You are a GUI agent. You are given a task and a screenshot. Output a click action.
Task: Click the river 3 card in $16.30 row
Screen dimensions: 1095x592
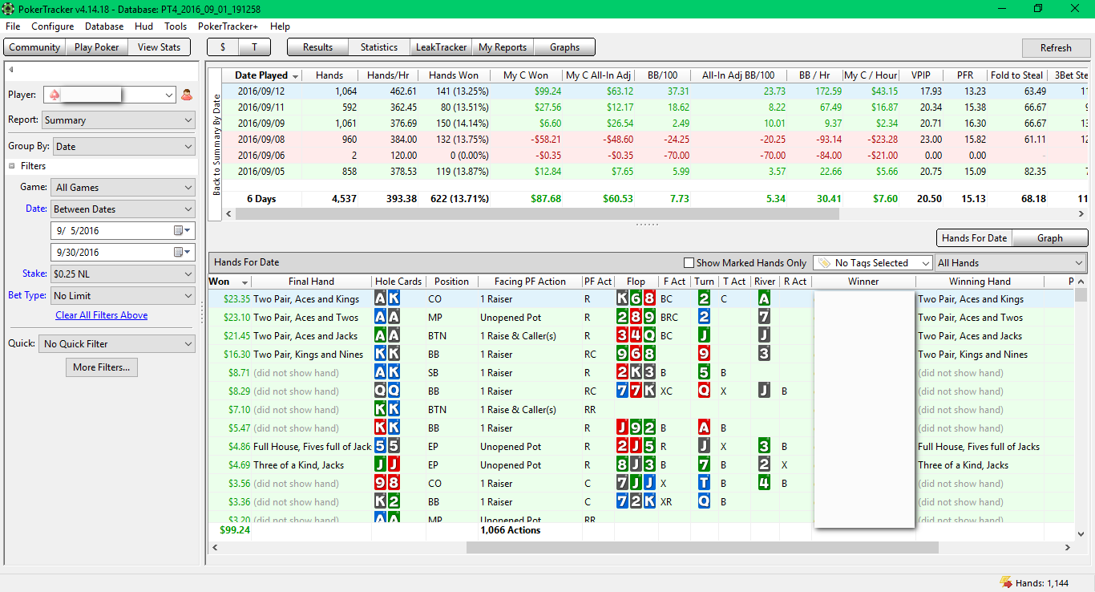(765, 354)
